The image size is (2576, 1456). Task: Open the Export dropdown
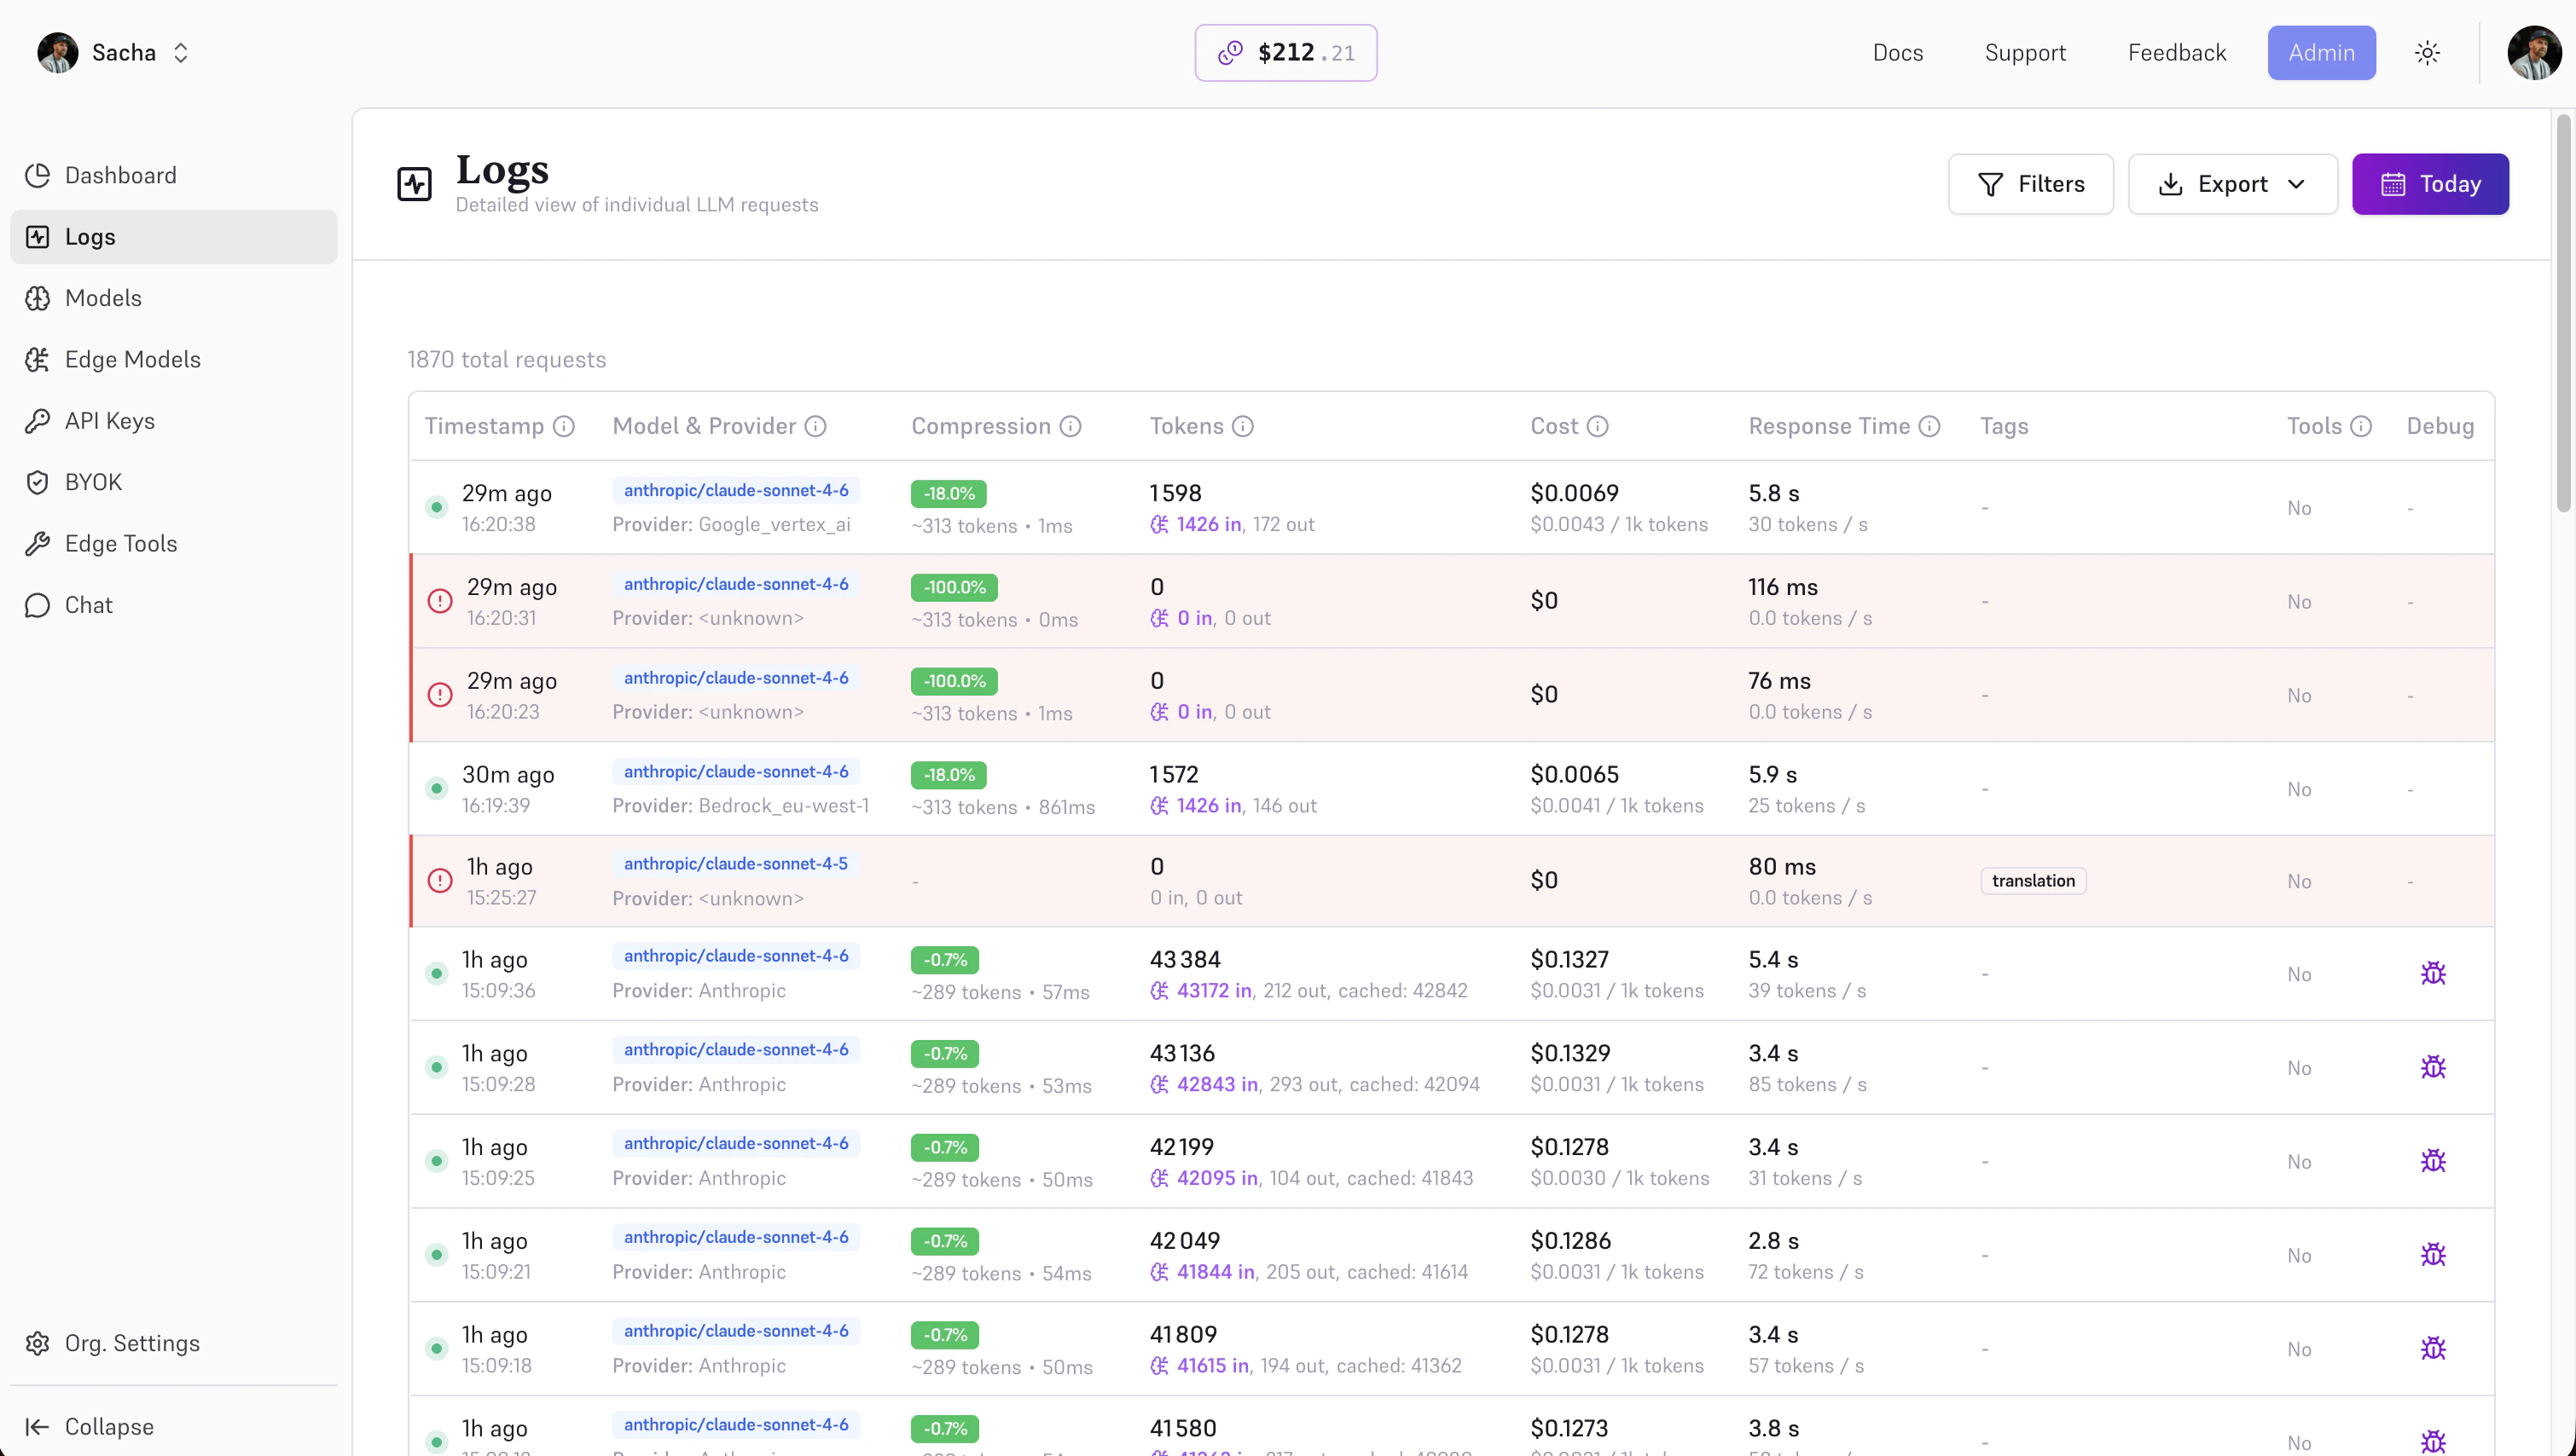click(x=2232, y=184)
